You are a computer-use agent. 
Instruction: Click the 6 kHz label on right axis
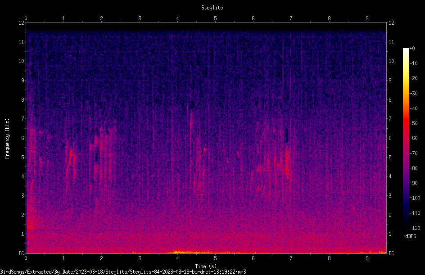pos(390,138)
